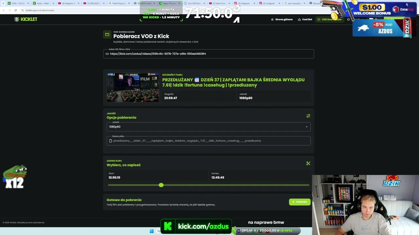Reload the kicklet.app page
Viewport: 419px width, 235px height.
[15, 10]
